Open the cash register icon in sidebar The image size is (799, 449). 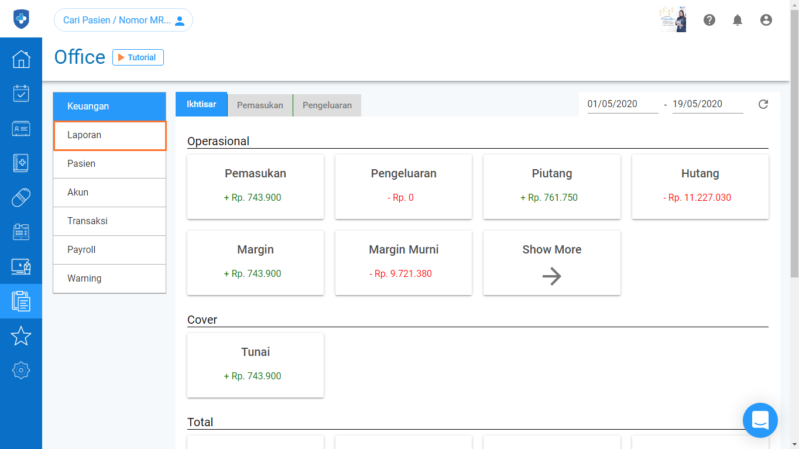tap(21, 232)
